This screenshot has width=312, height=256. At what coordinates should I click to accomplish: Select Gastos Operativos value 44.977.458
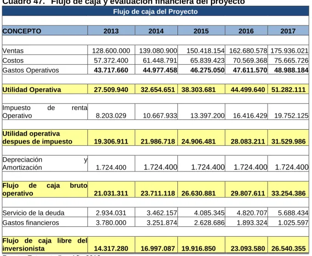160,70
